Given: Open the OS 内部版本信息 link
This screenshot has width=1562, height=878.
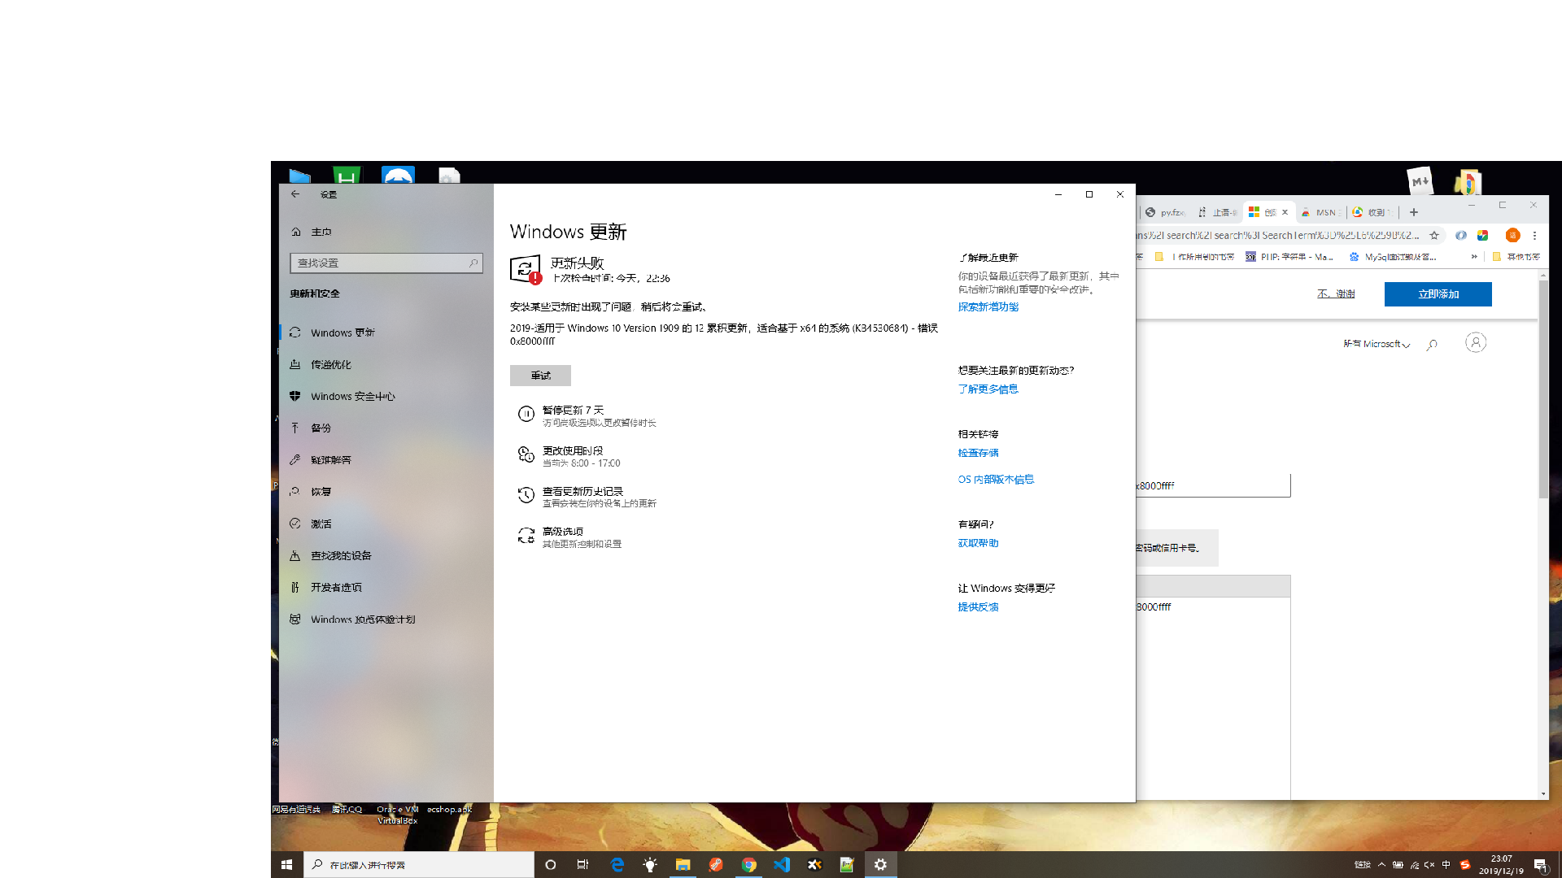Looking at the screenshot, I should (996, 479).
